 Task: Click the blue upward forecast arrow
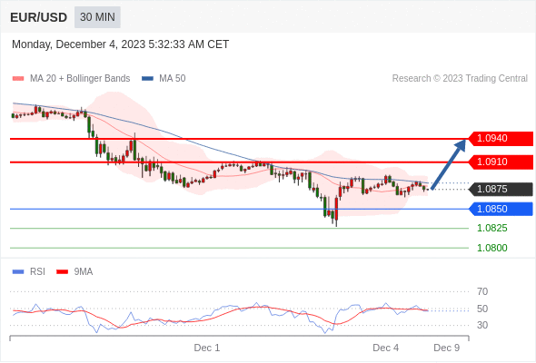[x=448, y=164]
